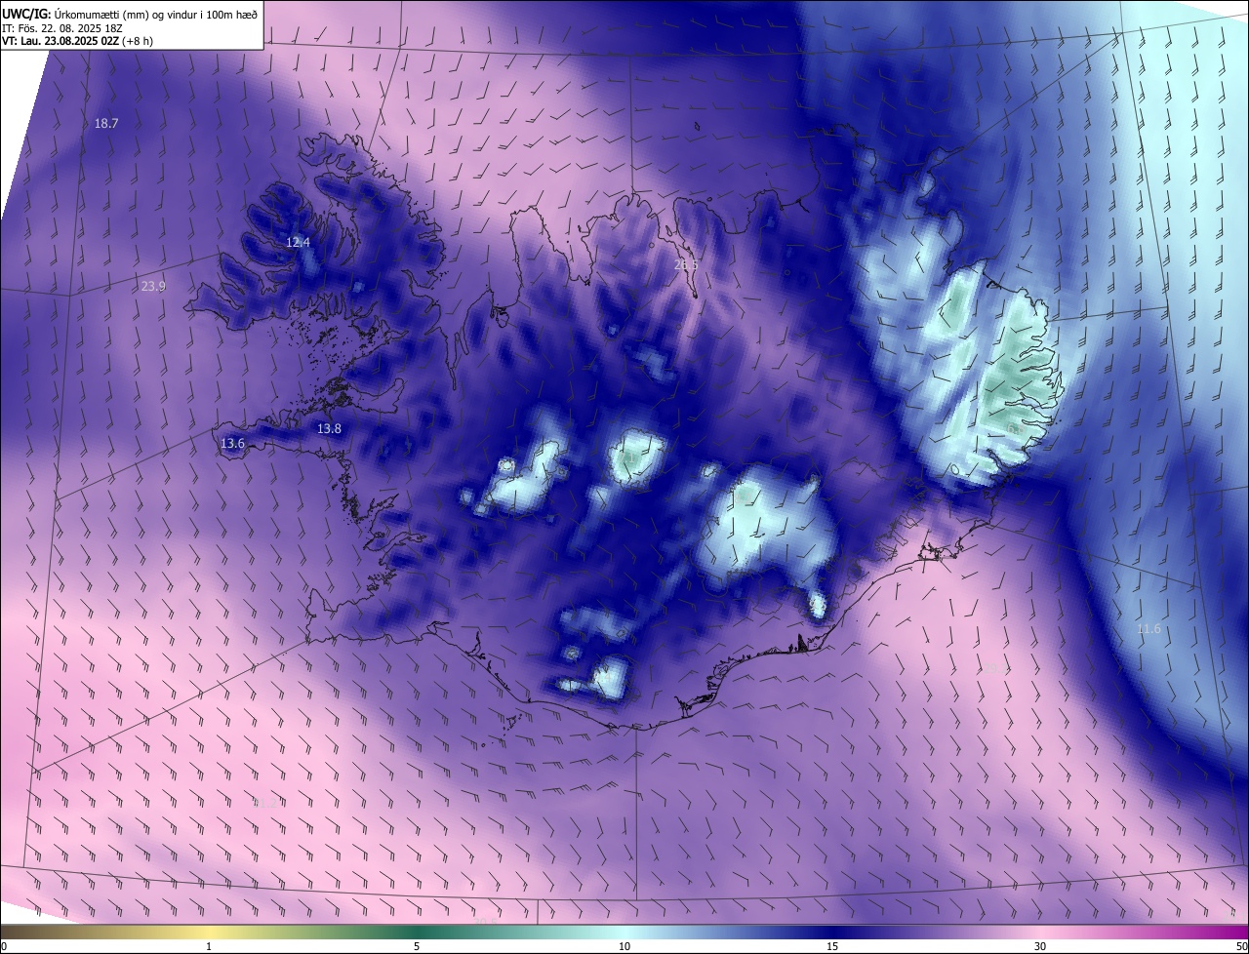Click the map value 13.8
Image resolution: width=1249 pixels, height=954 pixels.
[x=329, y=429]
